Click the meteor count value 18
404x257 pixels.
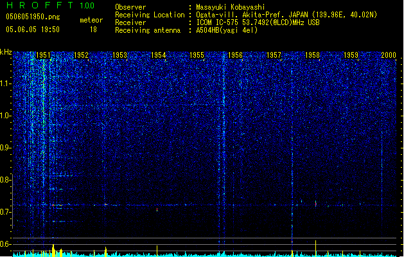pos(93,30)
